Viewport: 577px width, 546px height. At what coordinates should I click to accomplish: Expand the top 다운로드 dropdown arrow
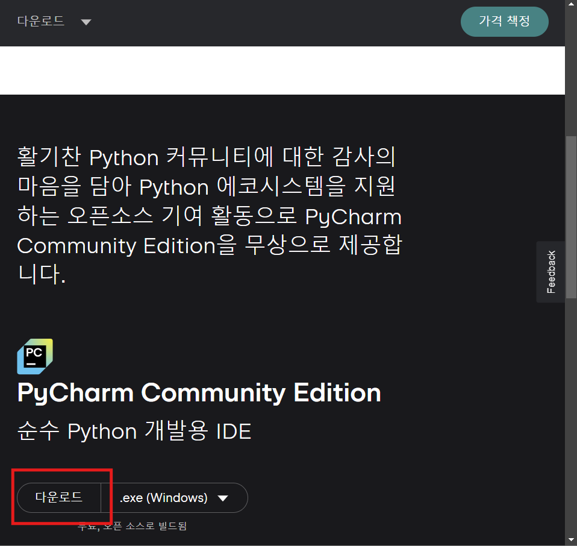click(86, 22)
